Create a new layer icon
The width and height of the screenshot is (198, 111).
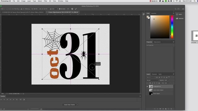[169, 109]
